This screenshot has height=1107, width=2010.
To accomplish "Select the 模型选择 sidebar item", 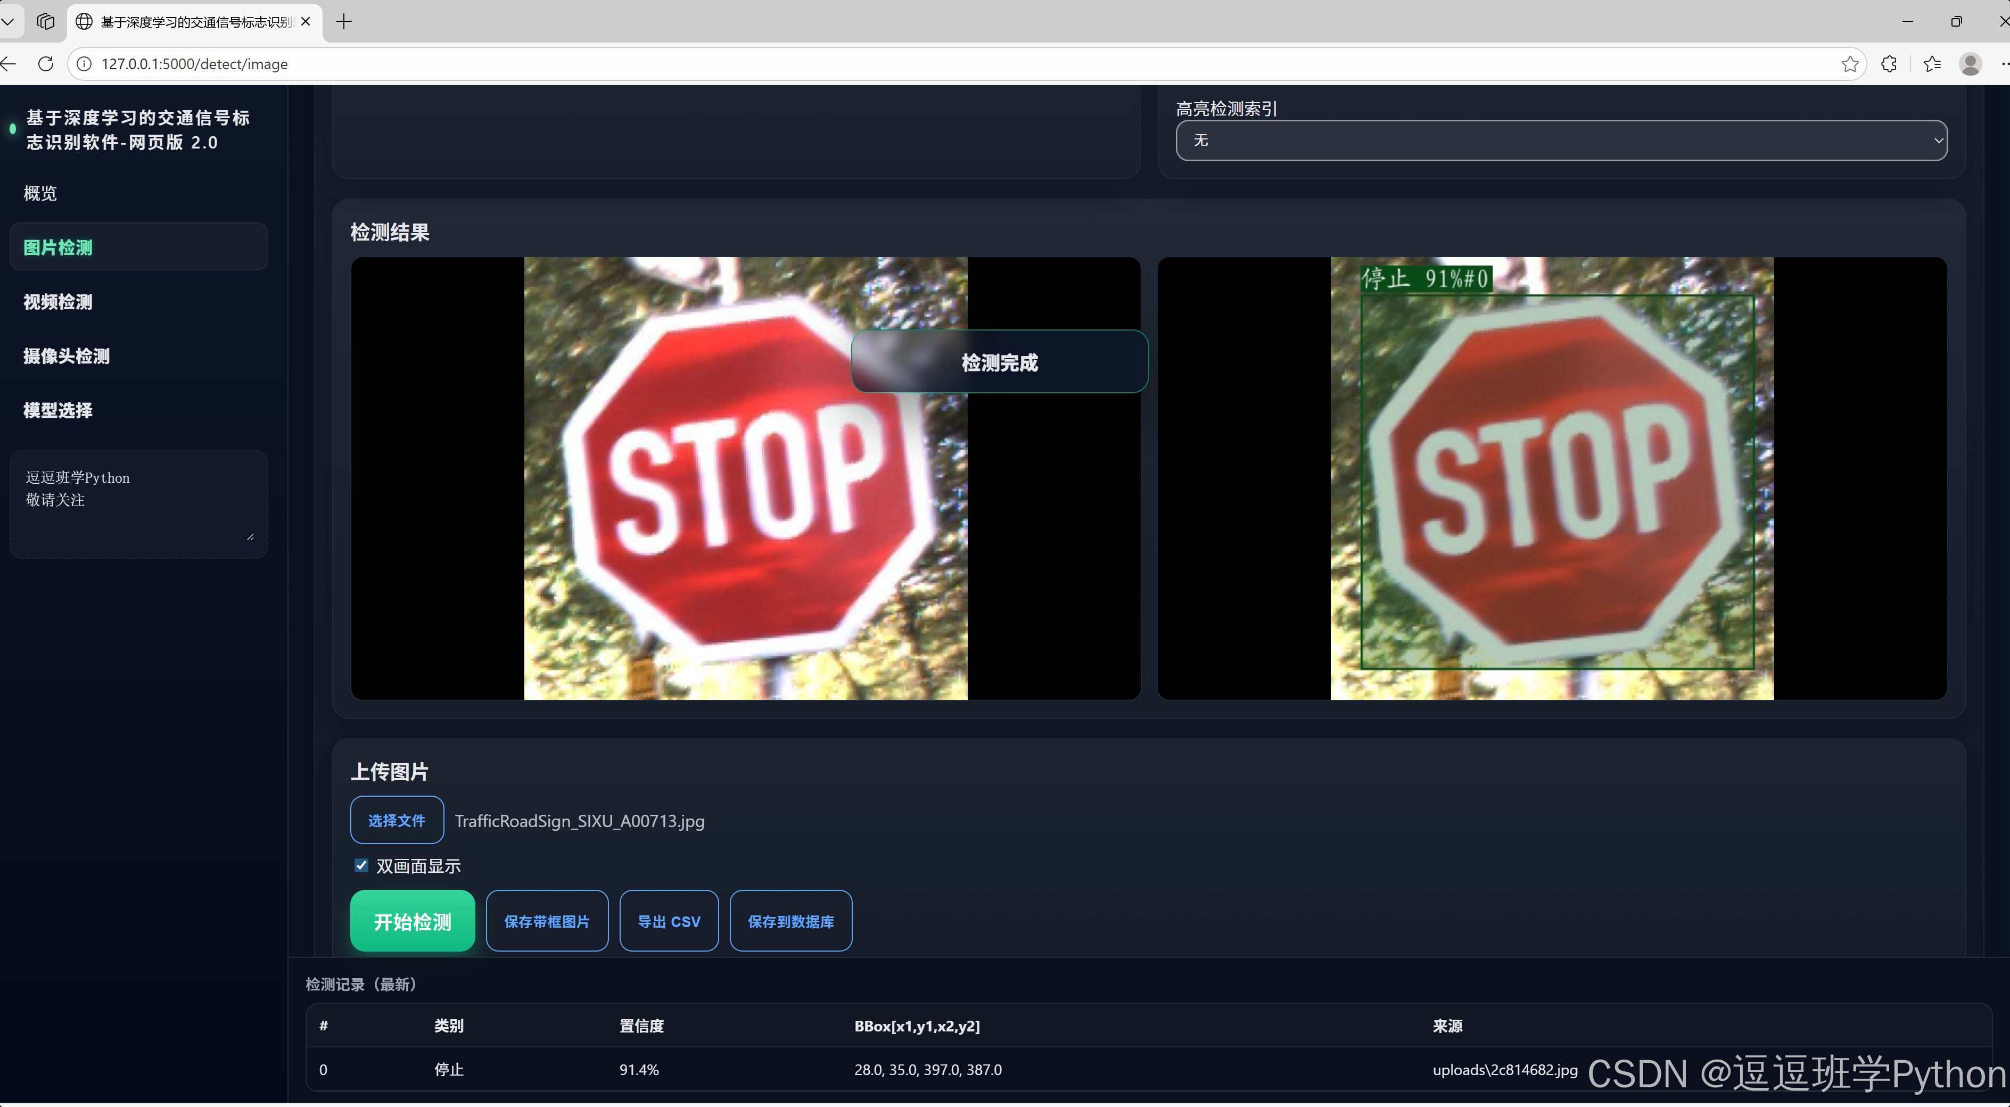I will [57, 410].
